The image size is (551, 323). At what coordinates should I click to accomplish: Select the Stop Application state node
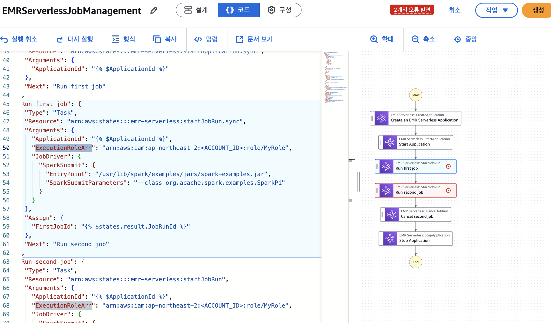[416, 238]
